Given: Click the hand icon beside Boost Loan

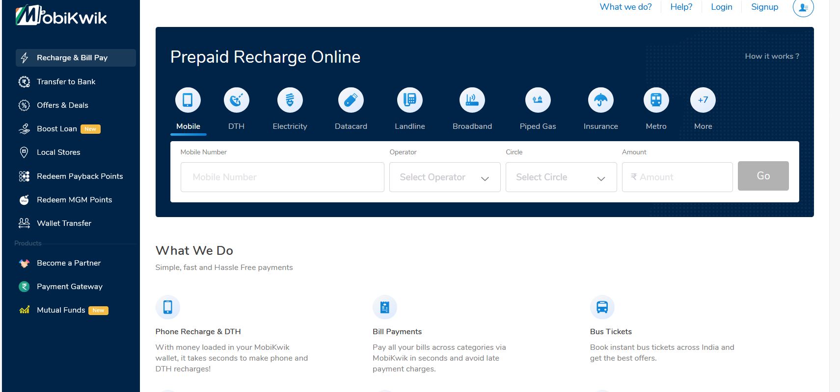Looking at the screenshot, I should tap(24, 129).
